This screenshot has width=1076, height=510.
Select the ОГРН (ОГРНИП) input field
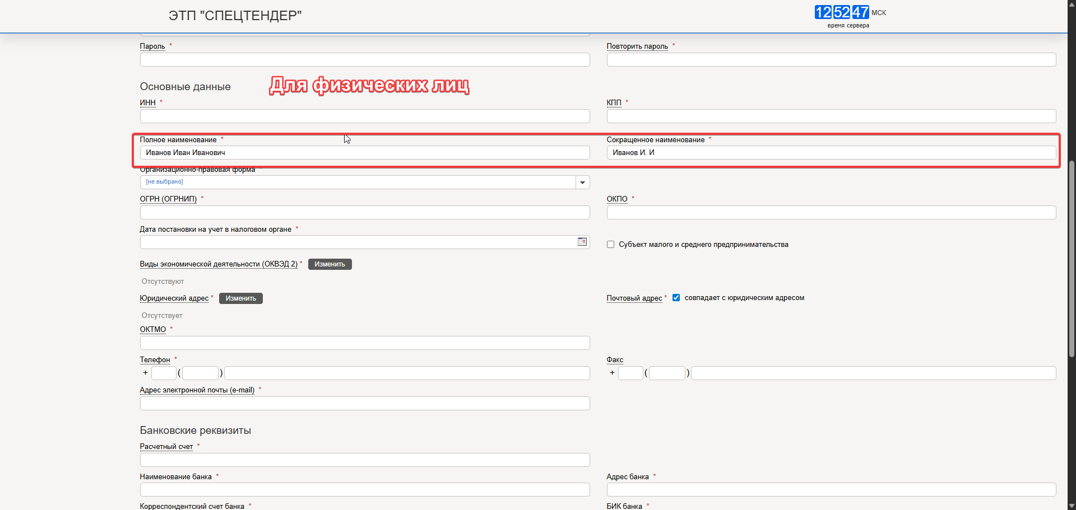pyautogui.click(x=364, y=213)
